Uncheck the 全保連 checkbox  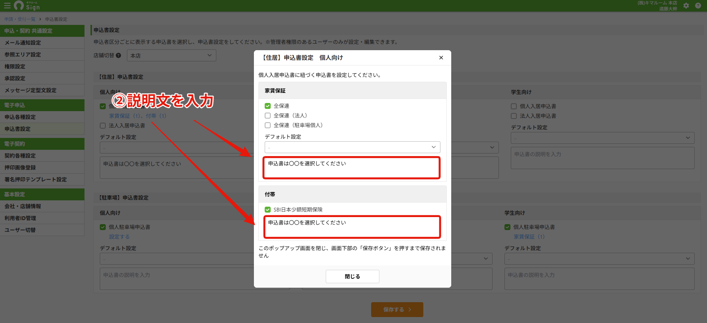pos(268,106)
